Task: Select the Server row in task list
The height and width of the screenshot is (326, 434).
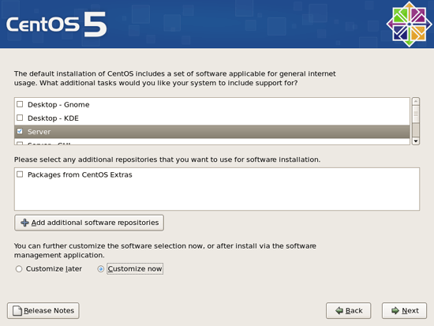Action: pyautogui.click(x=212, y=132)
